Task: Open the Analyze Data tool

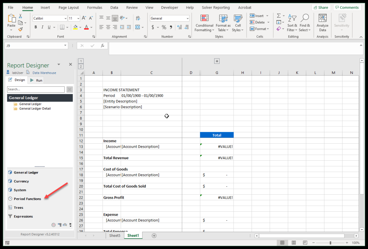Action: tap(322, 23)
